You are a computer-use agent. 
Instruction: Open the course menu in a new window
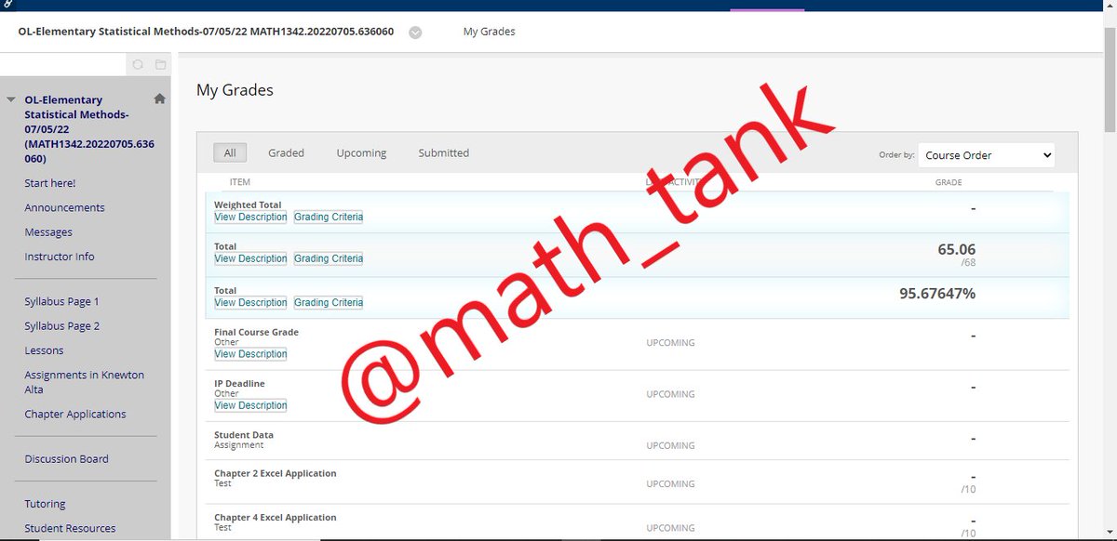coord(160,64)
